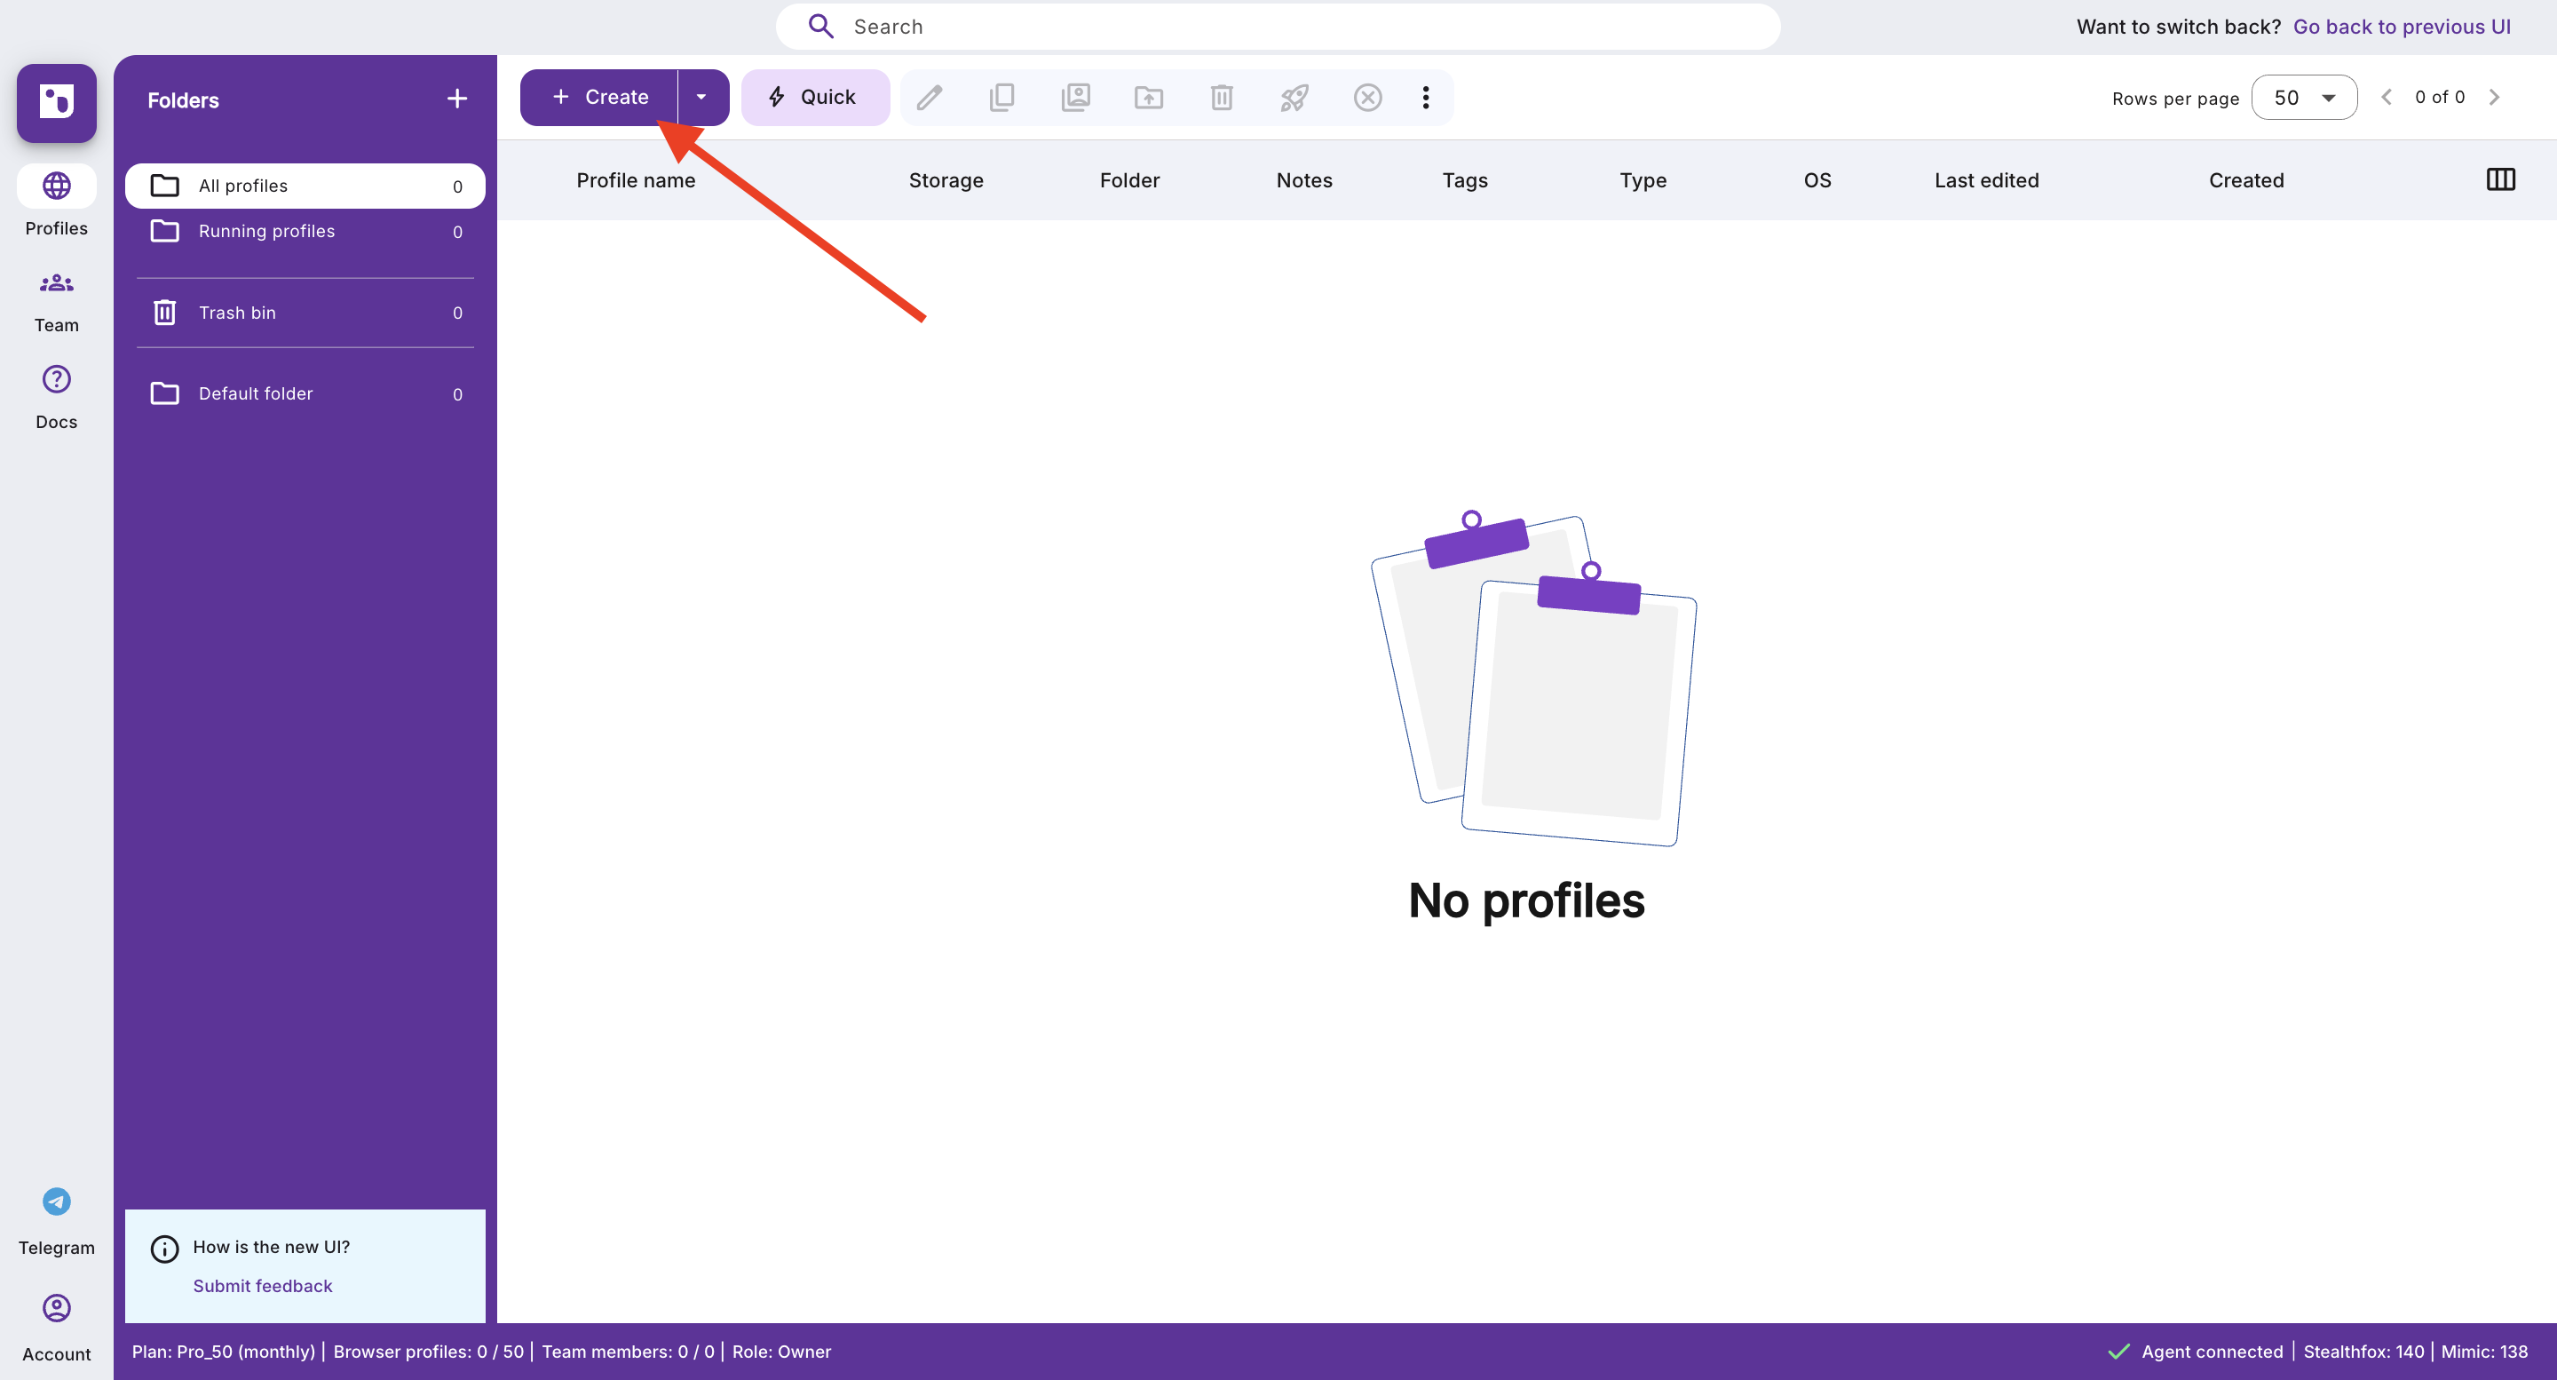
Task: Open the Account settings
Action: 57,1328
